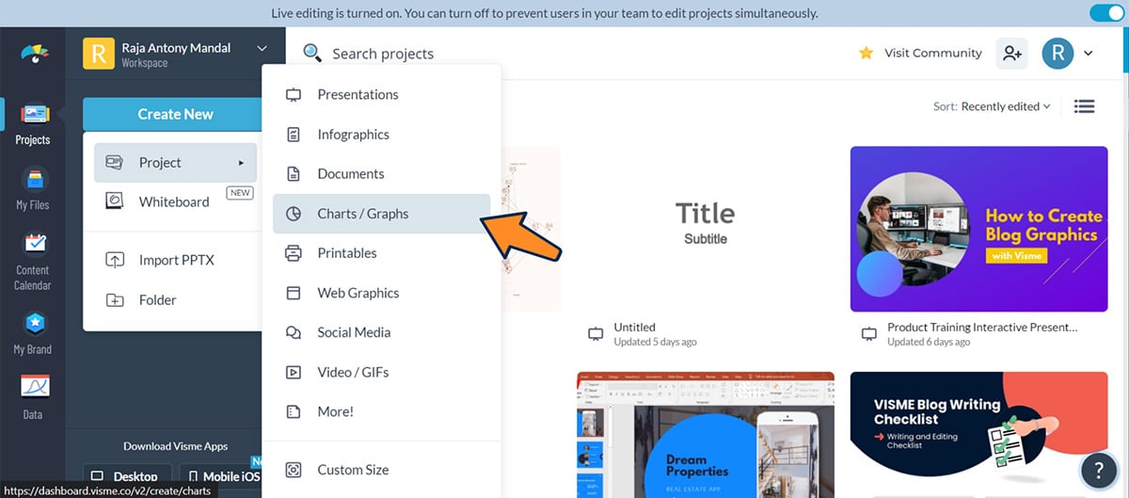Open My Files in the sidebar
Screen dimensions: 1129x498
click(33, 188)
